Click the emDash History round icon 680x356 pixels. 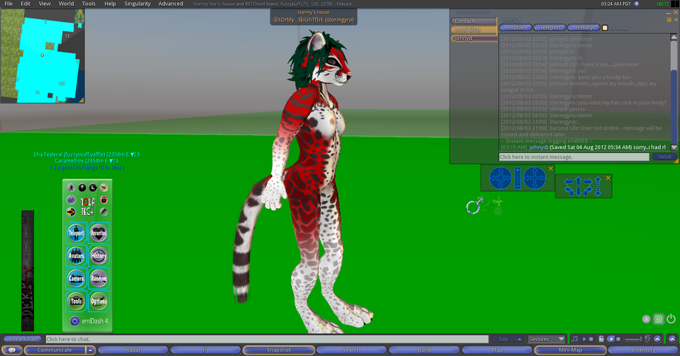coord(99,256)
